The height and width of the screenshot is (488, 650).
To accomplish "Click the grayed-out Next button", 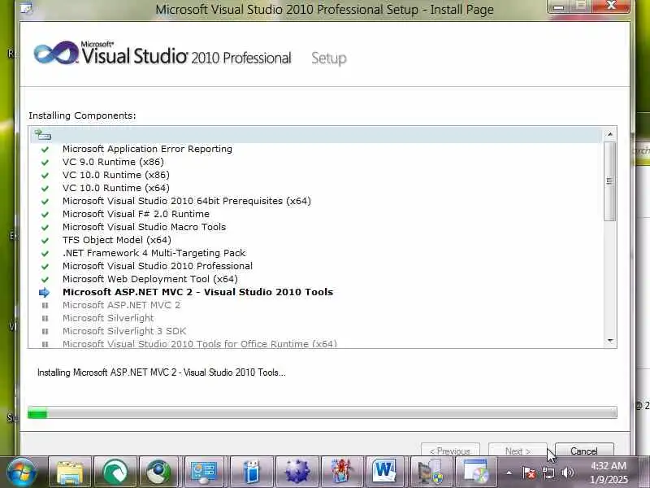I will coord(518,451).
